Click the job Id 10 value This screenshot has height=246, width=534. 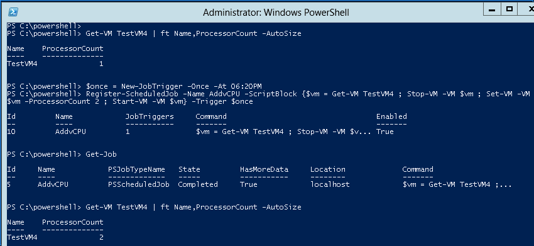tap(11, 131)
